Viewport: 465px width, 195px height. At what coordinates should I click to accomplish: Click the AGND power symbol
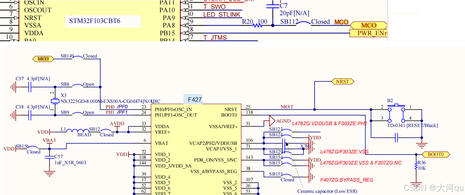tap(273, 121)
